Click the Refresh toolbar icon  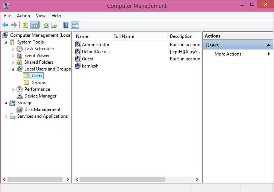click(x=46, y=25)
